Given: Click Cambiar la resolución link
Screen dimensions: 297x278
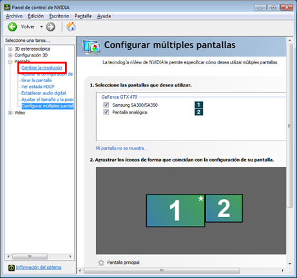Looking at the screenshot, I should (x=42, y=67).
